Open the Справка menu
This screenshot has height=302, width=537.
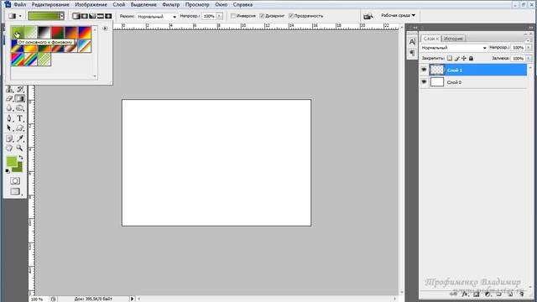click(242, 5)
